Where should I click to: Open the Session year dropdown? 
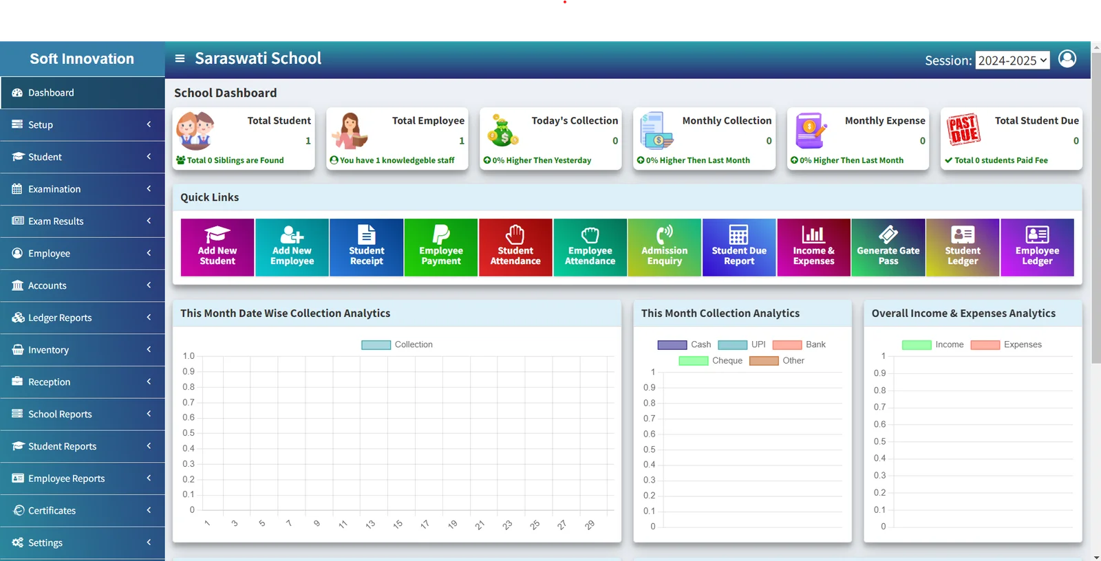click(x=1012, y=60)
